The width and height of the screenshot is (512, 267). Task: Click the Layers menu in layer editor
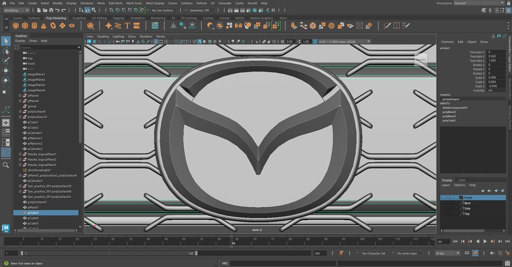click(446, 185)
